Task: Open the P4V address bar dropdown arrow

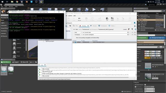Action: click(132, 23)
